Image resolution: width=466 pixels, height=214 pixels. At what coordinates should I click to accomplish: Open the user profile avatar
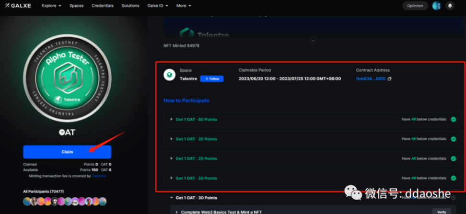[x=436, y=6]
